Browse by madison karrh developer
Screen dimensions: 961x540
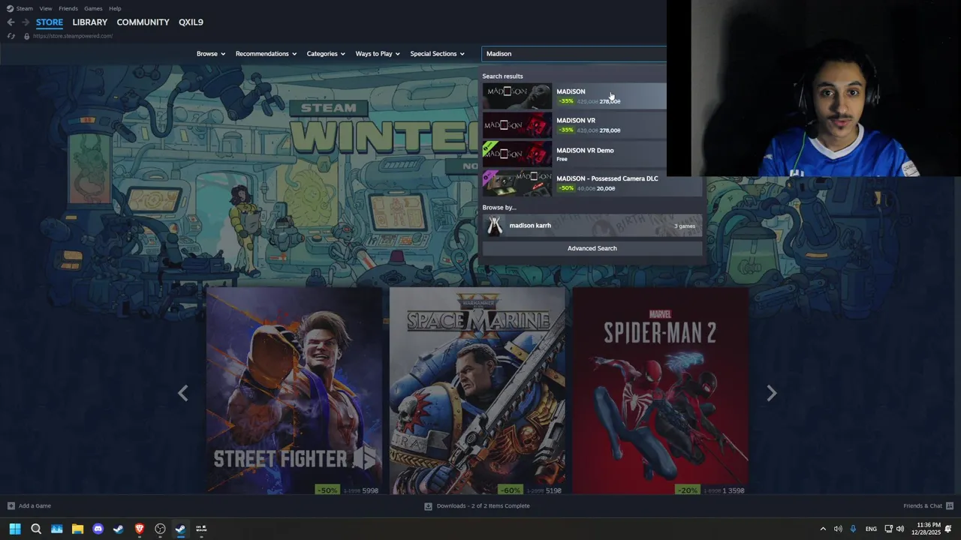(592, 225)
